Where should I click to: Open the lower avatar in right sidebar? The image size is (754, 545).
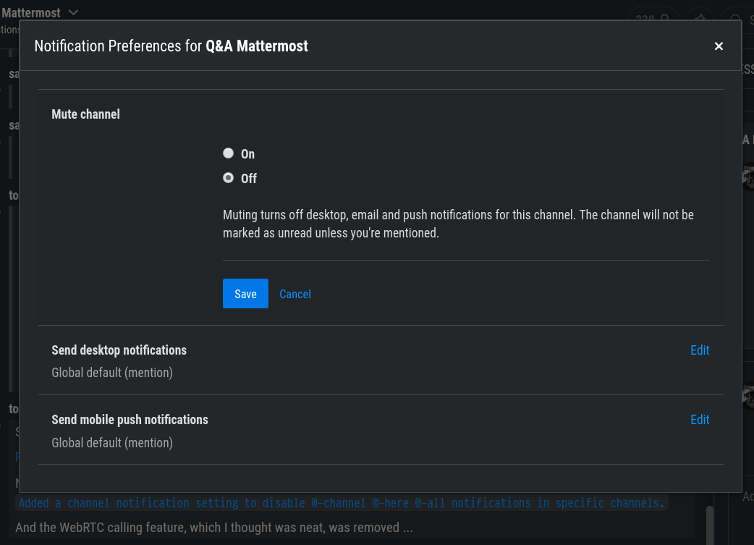pos(748,397)
